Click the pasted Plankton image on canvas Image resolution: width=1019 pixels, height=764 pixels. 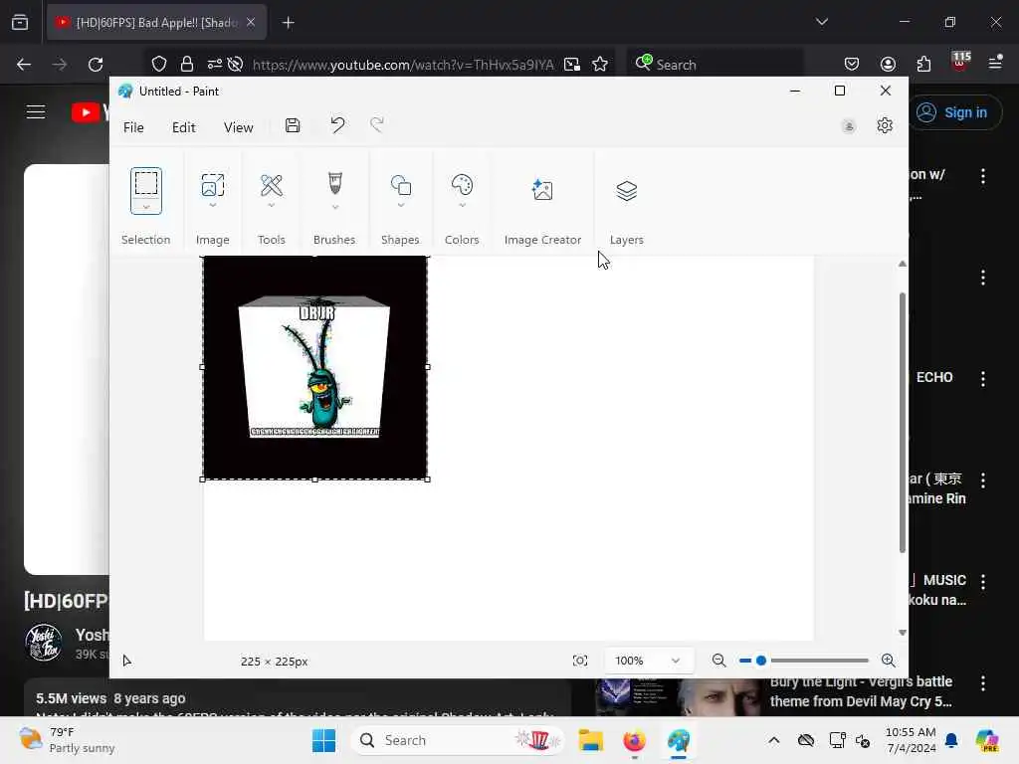click(315, 367)
